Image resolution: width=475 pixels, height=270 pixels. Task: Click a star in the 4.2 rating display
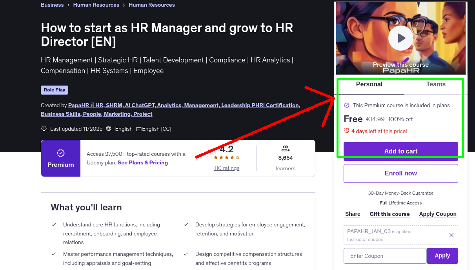click(x=226, y=156)
